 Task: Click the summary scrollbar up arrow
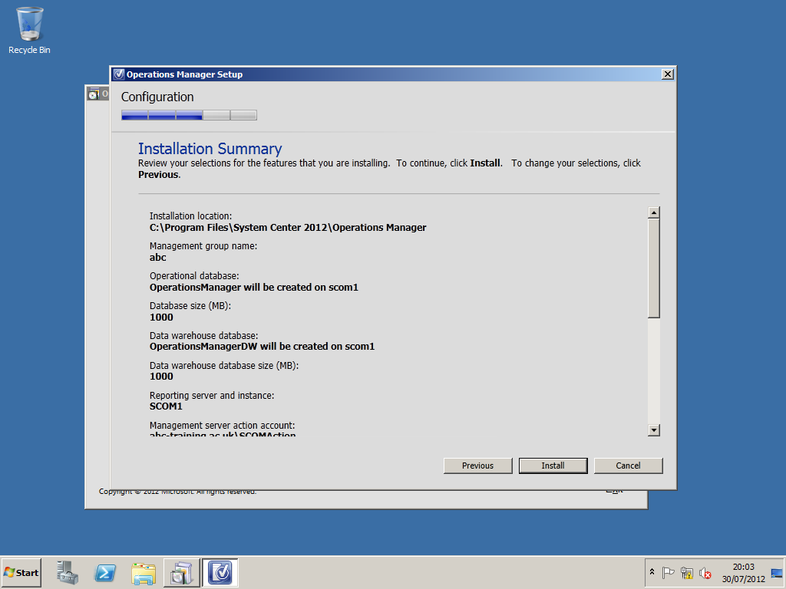(x=653, y=212)
